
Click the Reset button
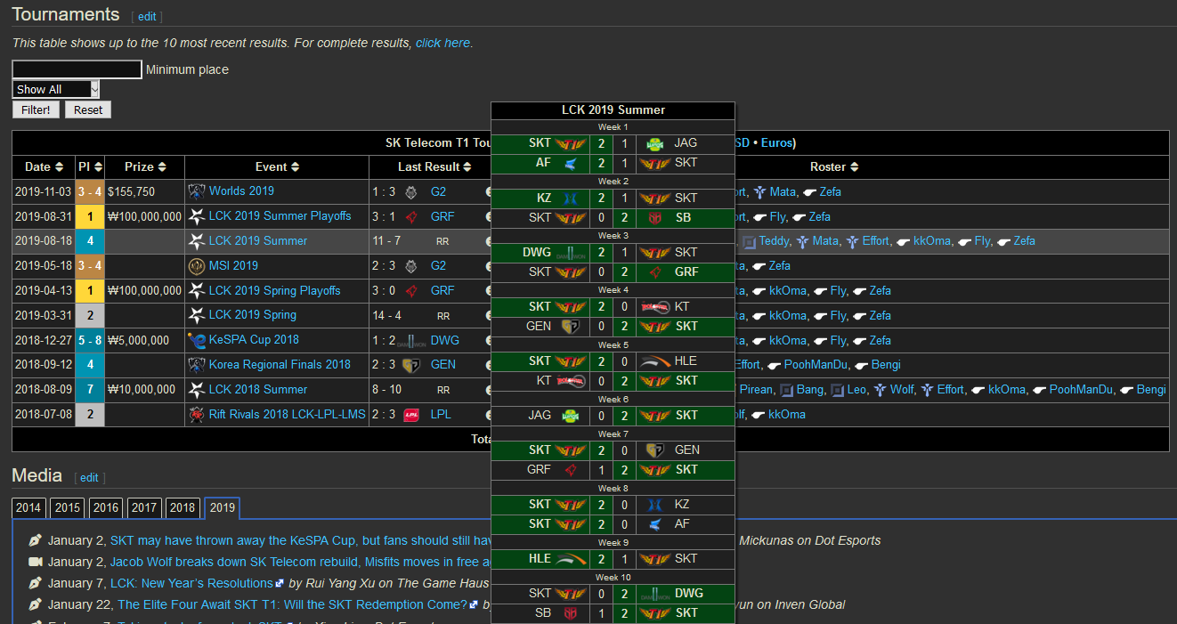88,110
